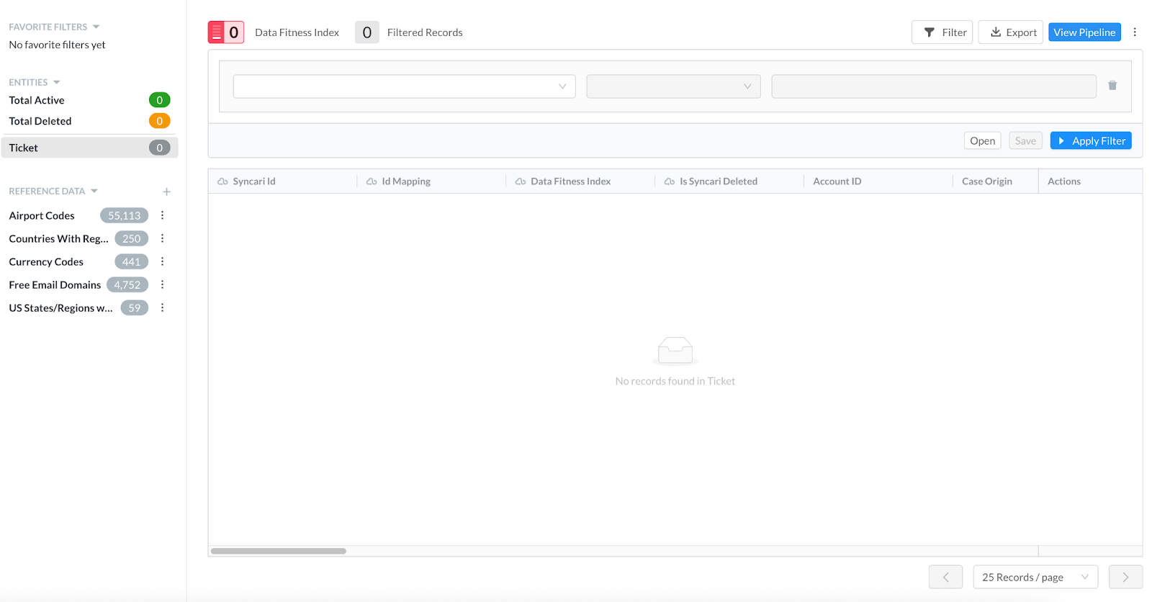
Task: Select the Ticket entity
Action: pyautogui.click(x=89, y=148)
